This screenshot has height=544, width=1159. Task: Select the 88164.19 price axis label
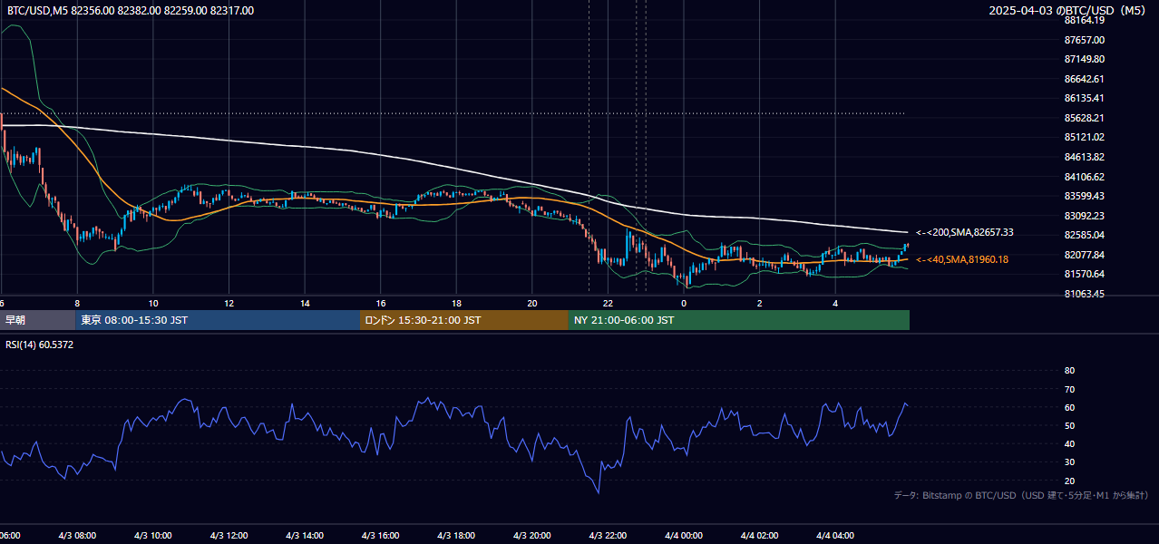point(1084,20)
